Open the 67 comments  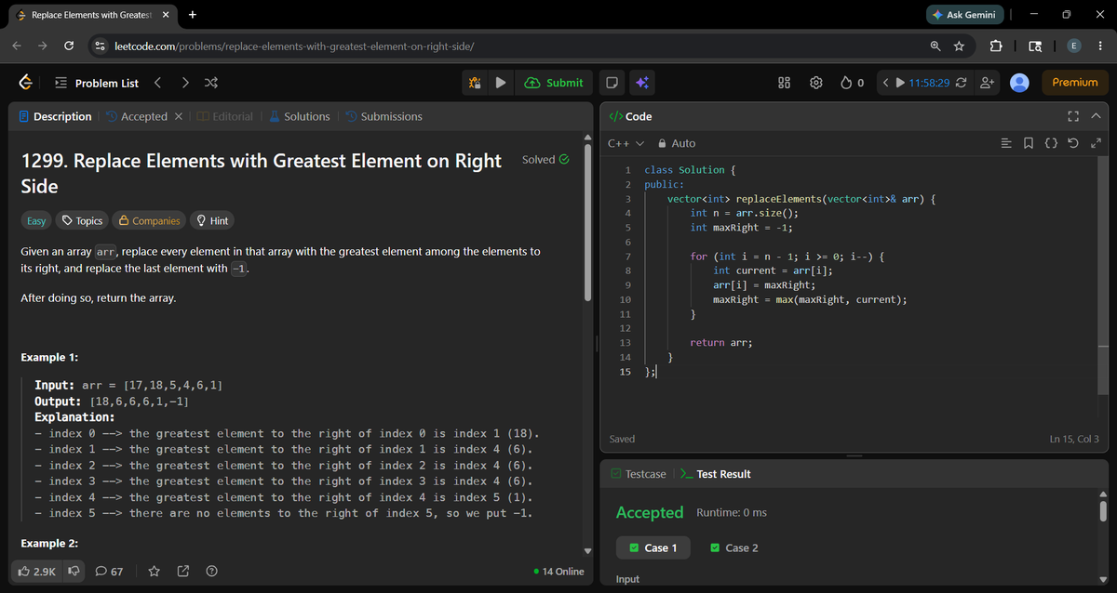tap(109, 572)
